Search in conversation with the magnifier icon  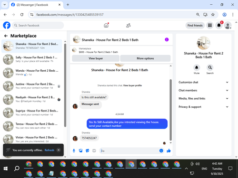click(x=210, y=67)
